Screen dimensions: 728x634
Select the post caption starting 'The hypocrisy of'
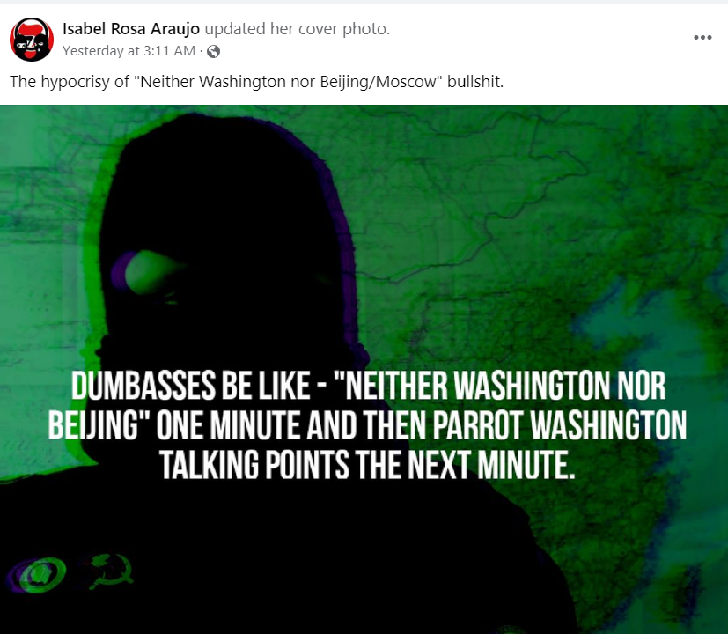pyautogui.click(x=257, y=82)
